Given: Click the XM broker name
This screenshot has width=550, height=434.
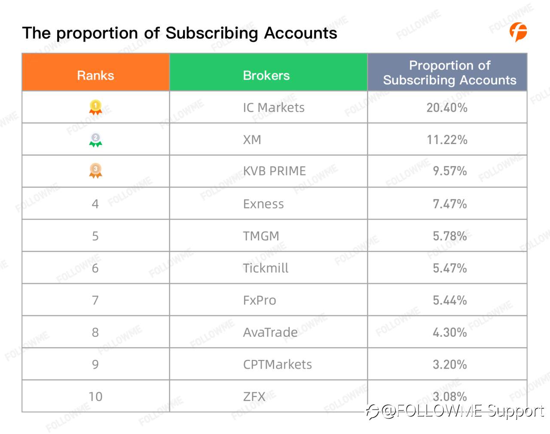Looking at the screenshot, I should pos(252,140).
